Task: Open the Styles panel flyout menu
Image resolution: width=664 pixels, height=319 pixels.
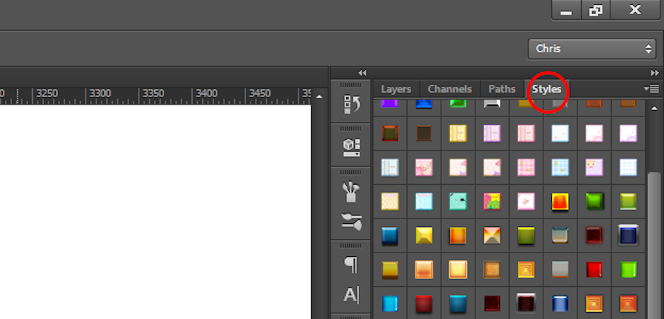Action: click(651, 88)
